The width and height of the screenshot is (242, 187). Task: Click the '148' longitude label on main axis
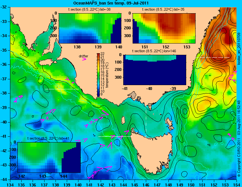[168, 185]
